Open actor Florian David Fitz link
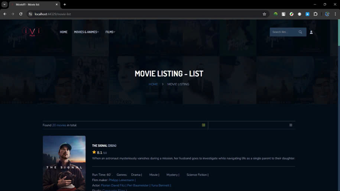This screenshot has height=191, width=340. tap(113, 185)
